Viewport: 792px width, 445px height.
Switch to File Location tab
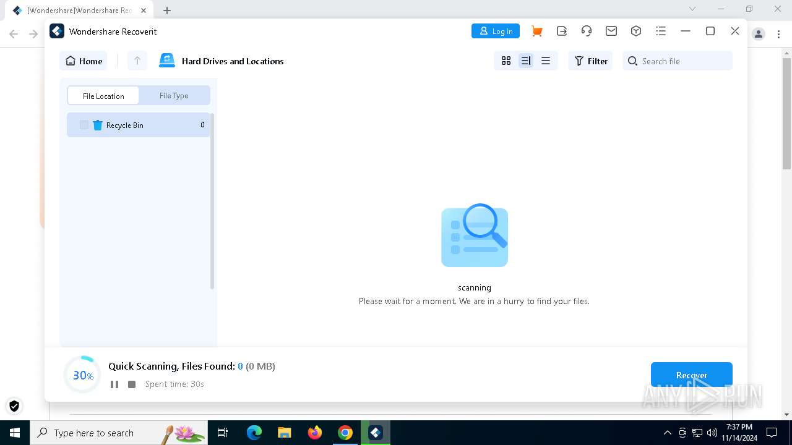click(103, 96)
